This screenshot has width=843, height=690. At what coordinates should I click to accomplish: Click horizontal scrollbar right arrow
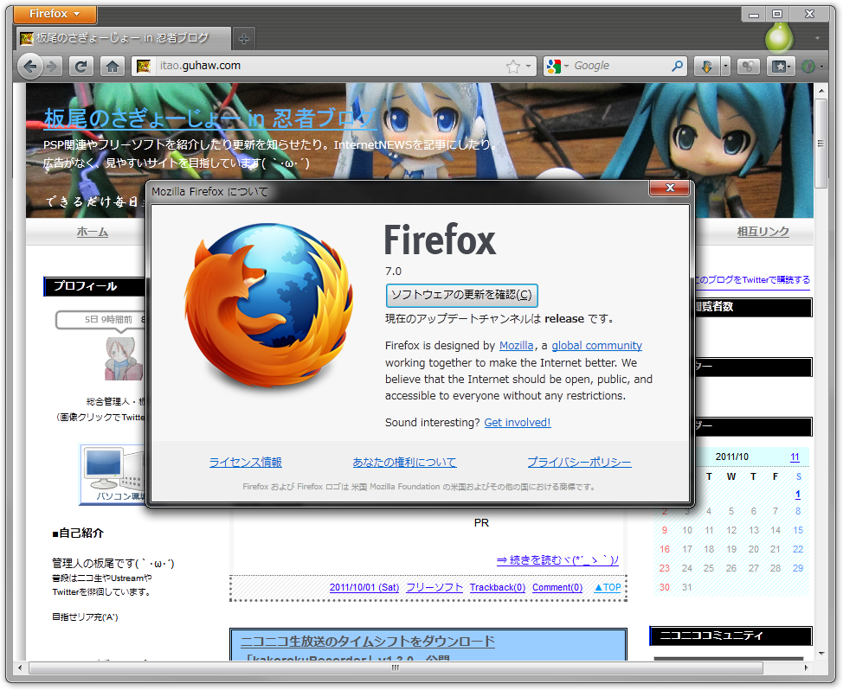806,668
